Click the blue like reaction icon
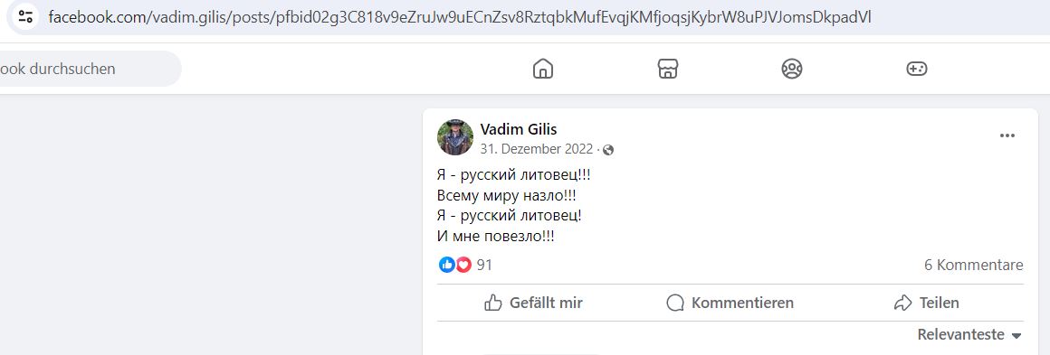The image size is (1050, 355). coord(446,265)
